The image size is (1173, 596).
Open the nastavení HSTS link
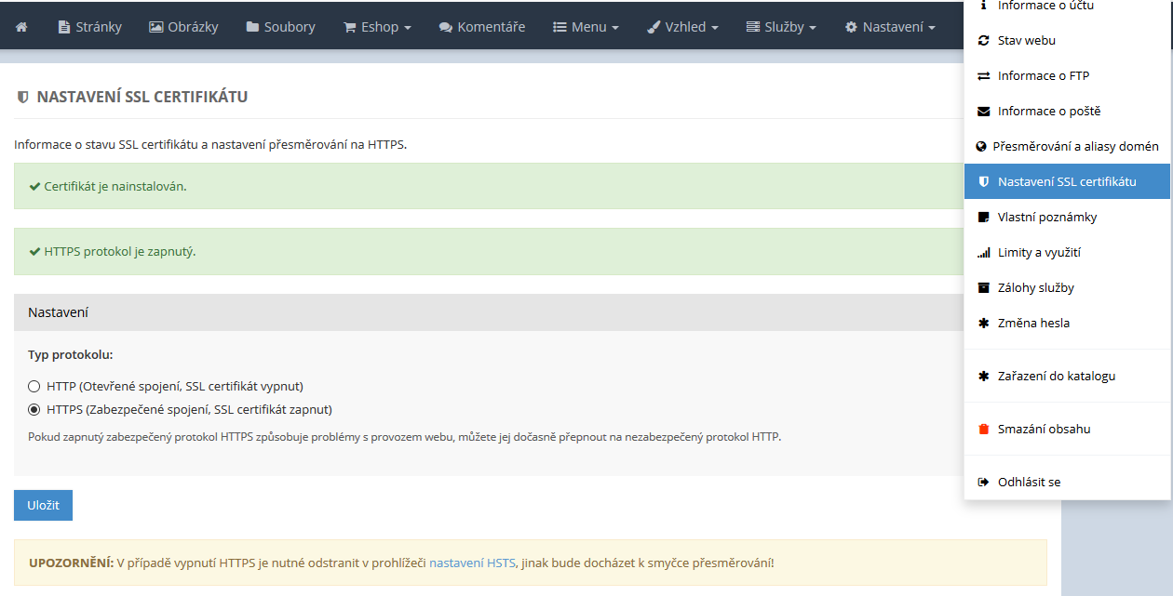[x=472, y=563]
